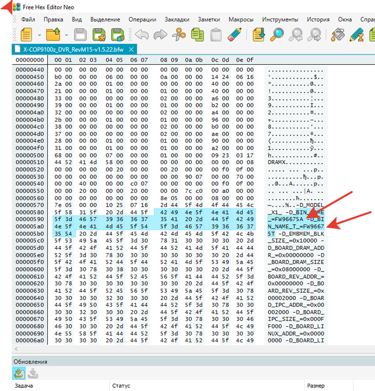375x391 pixels.
Task: Click the horizontal scrollbar left arrow
Action: pos(17,349)
